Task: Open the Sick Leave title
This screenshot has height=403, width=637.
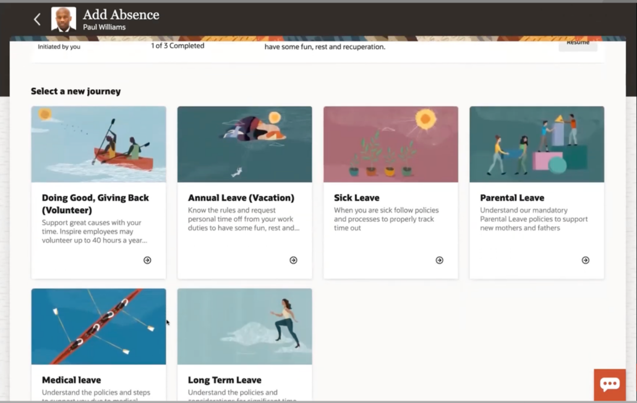Action: point(357,198)
